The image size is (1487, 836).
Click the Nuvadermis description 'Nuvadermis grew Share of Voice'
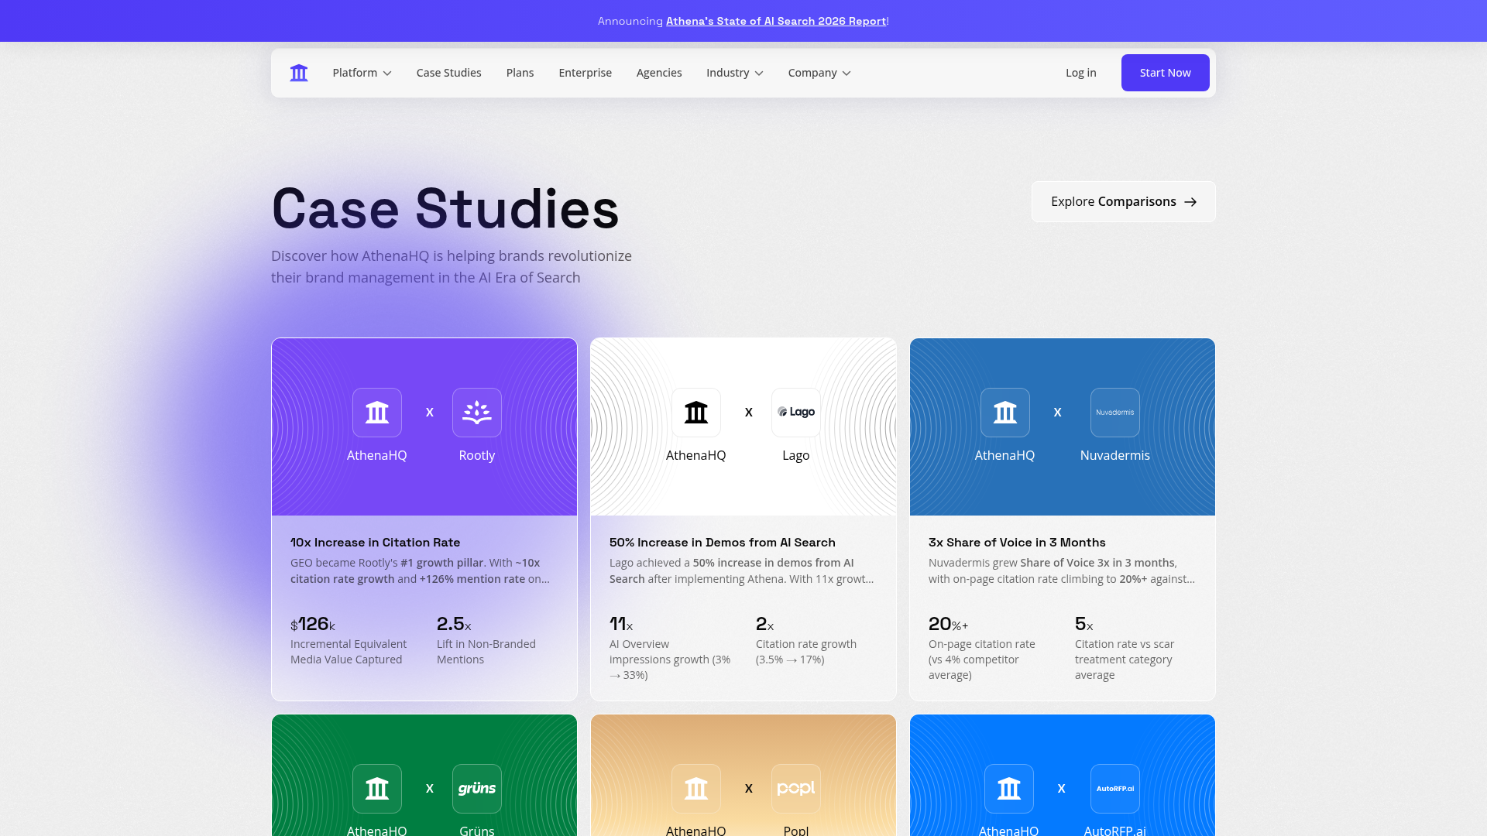[x=1062, y=570]
